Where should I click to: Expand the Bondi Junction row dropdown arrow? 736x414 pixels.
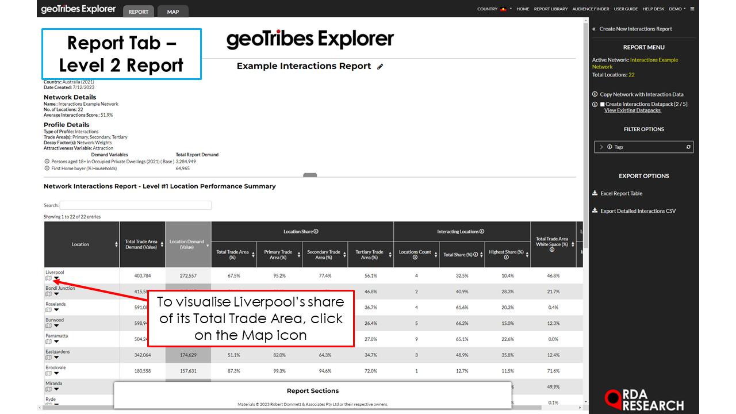56,294
